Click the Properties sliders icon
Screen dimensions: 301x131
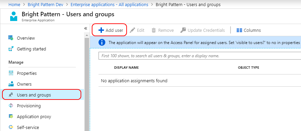11,73
